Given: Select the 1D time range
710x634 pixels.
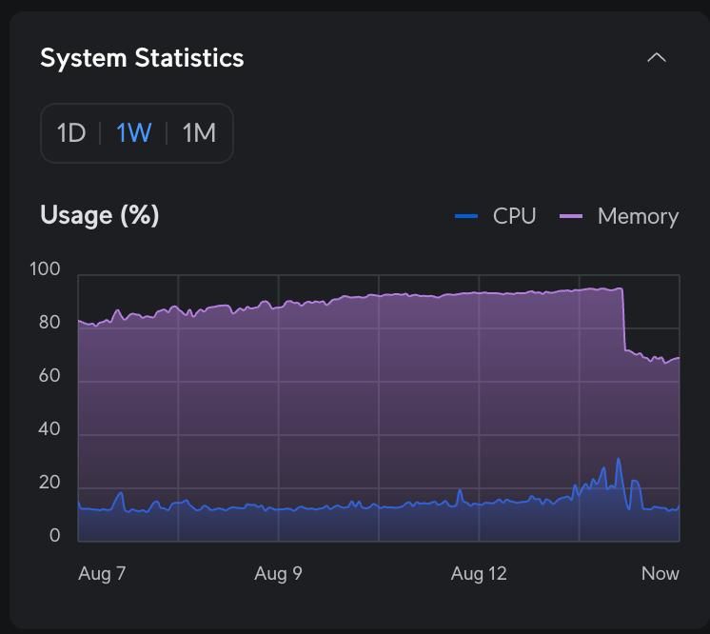Looking at the screenshot, I should coord(71,133).
